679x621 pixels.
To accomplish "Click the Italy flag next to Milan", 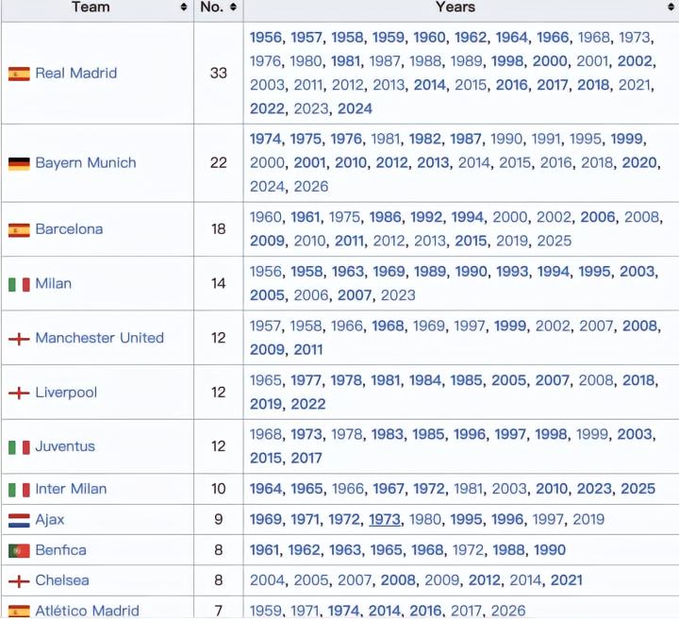I will point(19,284).
